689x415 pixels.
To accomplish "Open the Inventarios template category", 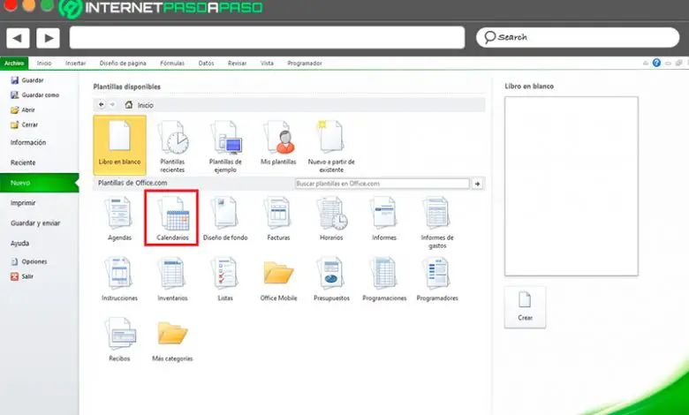I will pos(172,279).
